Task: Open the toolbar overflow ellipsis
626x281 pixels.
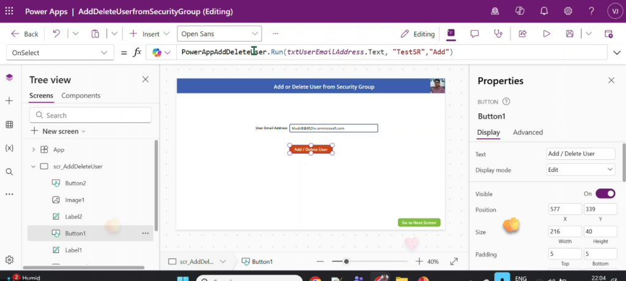Action: tap(276, 34)
